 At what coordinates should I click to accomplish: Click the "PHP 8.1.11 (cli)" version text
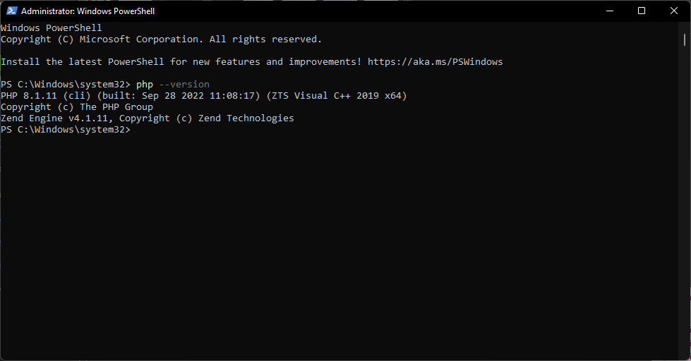(x=46, y=95)
